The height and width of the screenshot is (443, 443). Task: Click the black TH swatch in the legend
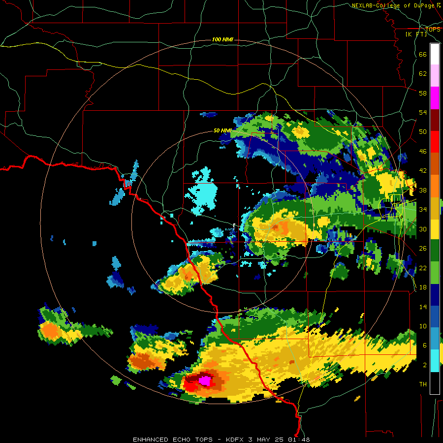click(435, 383)
